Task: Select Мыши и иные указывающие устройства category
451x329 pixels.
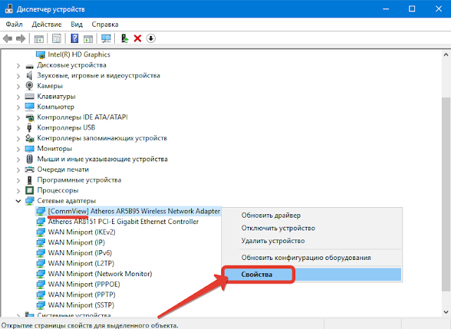Action: coord(102,159)
